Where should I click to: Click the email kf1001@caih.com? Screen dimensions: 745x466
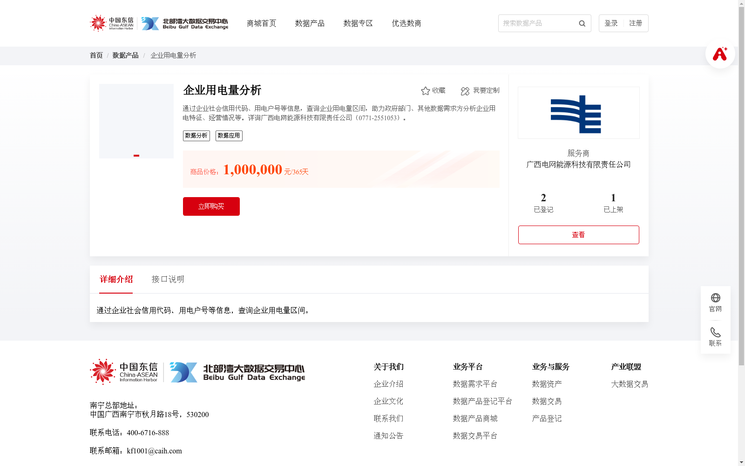tap(155, 451)
